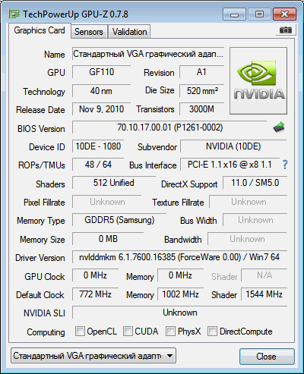Select the GPU field showing GF110
Image resolution: width=304 pixels, height=374 pixels.
tap(101, 72)
